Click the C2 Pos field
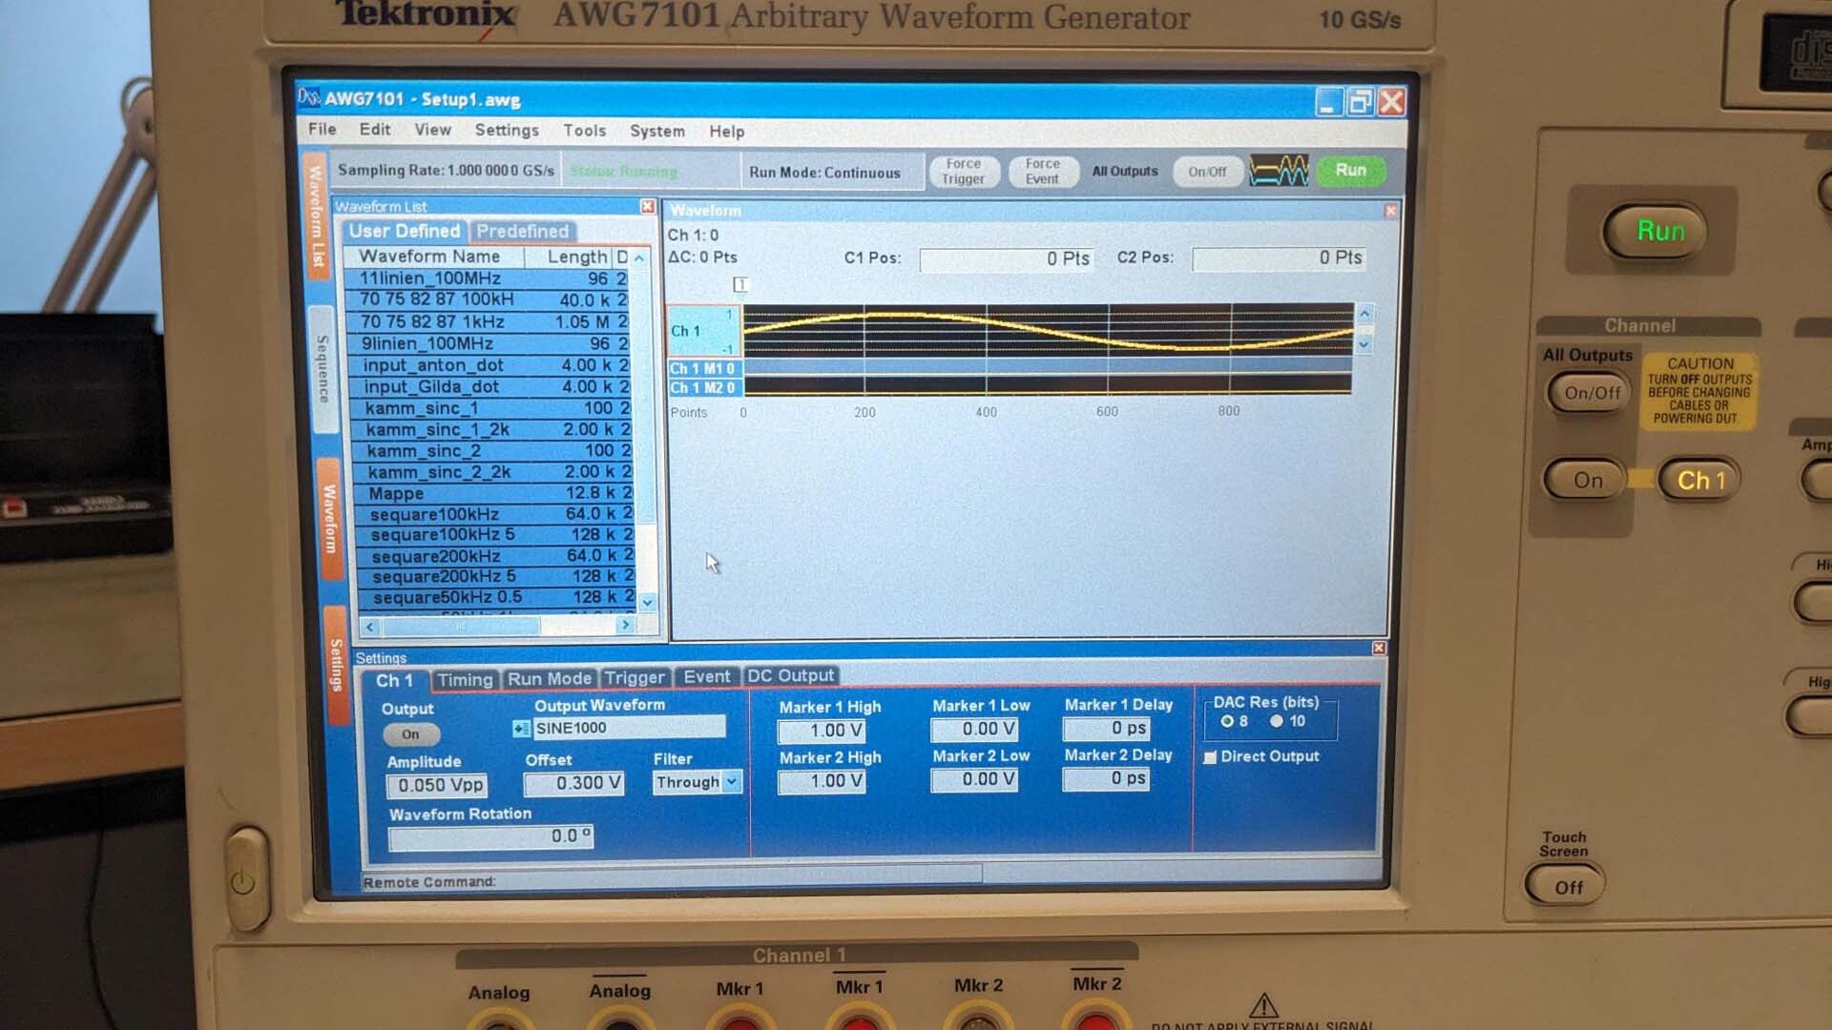The width and height of the screenshot is (1832, 1030). pyautogui.click(x=1280, y=258)
